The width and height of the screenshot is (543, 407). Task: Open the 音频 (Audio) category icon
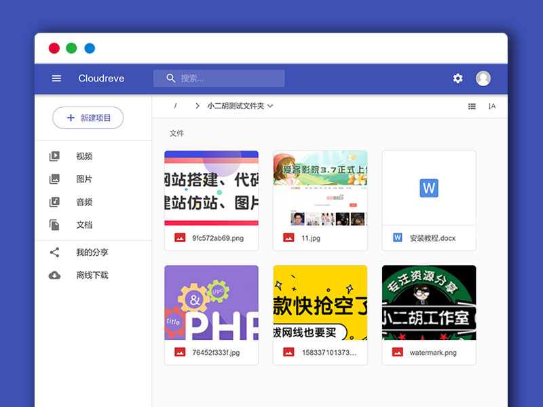[x=56, y=201]
